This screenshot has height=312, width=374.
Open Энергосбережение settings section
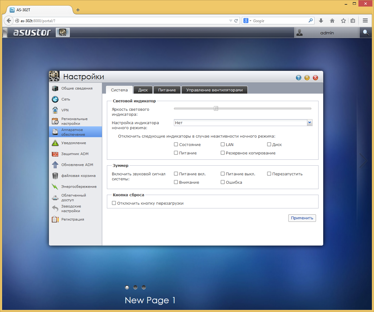pos(75,187)
